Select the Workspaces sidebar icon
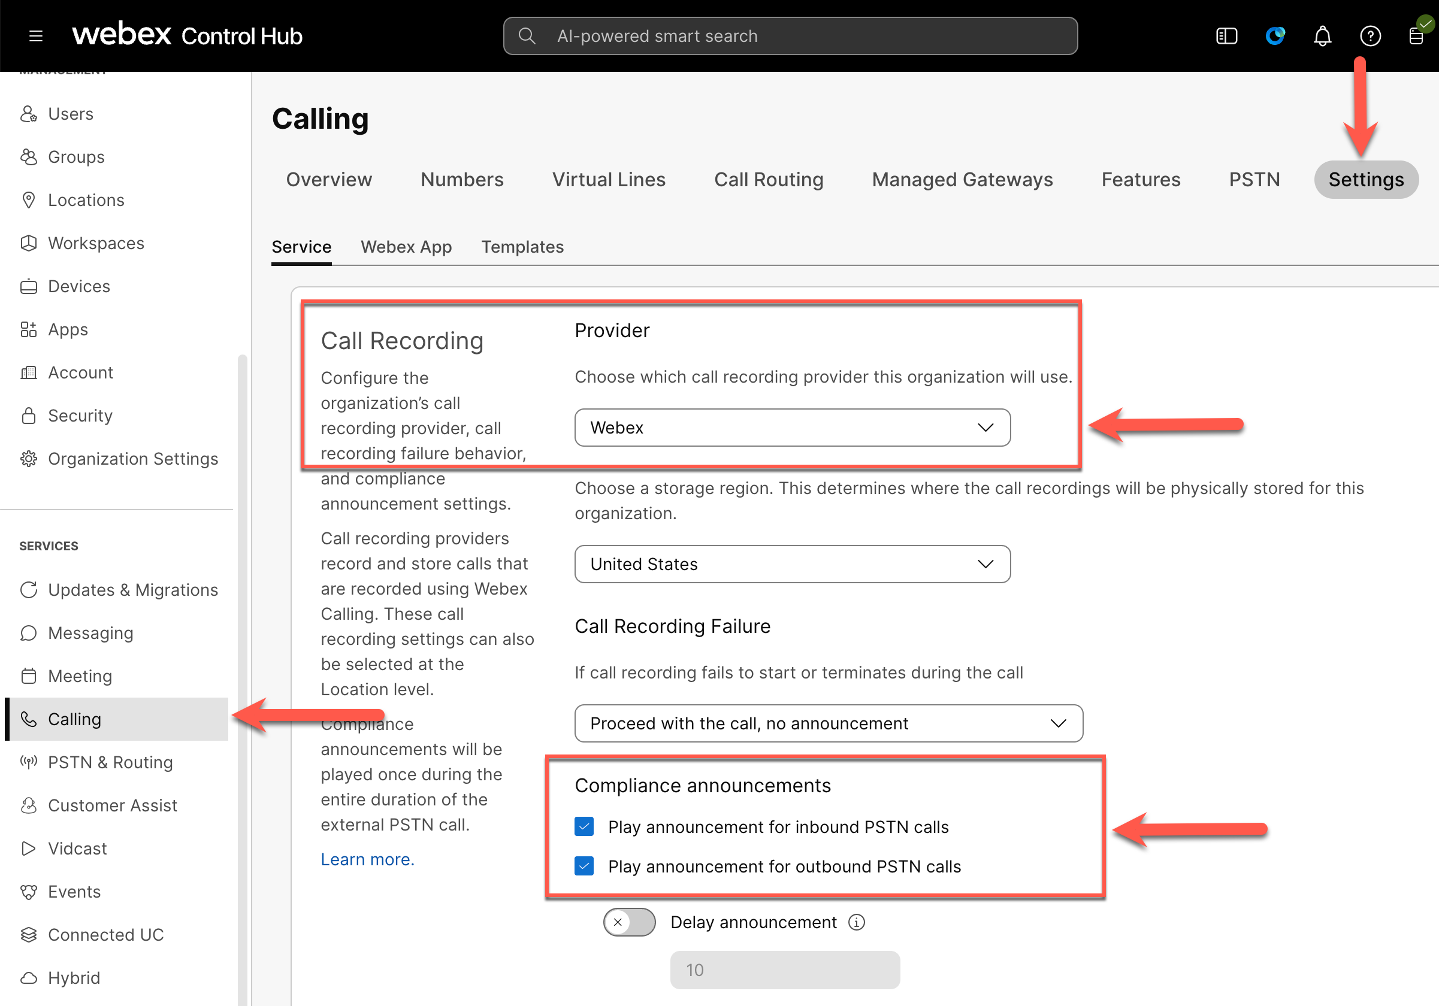 coord(29,243)
